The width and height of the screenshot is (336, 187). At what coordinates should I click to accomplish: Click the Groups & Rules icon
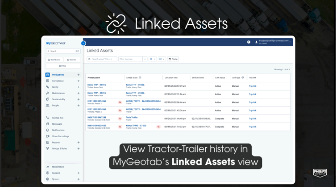pos(48,149)
